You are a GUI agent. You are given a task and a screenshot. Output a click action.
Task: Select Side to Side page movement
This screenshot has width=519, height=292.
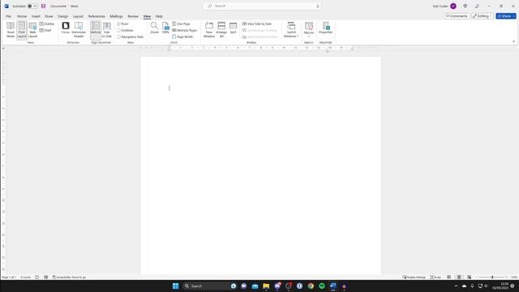click(x=106, y=30)
